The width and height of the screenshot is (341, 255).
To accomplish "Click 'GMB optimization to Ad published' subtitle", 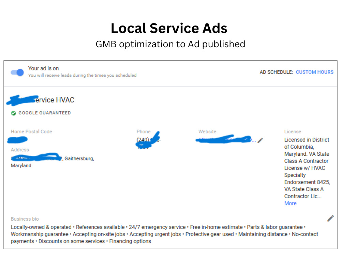I will [x=170, y=44].
